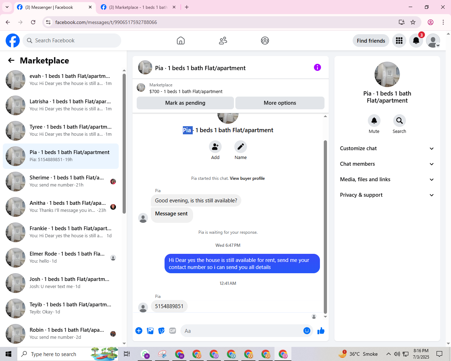Open Anitha conversation in list

point(61,207)
